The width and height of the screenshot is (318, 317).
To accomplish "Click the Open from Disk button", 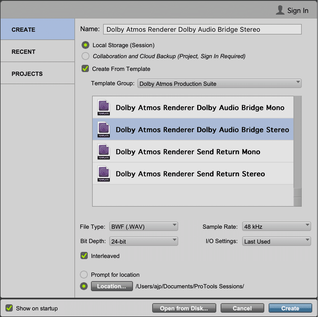I will (x=184, y=308).
